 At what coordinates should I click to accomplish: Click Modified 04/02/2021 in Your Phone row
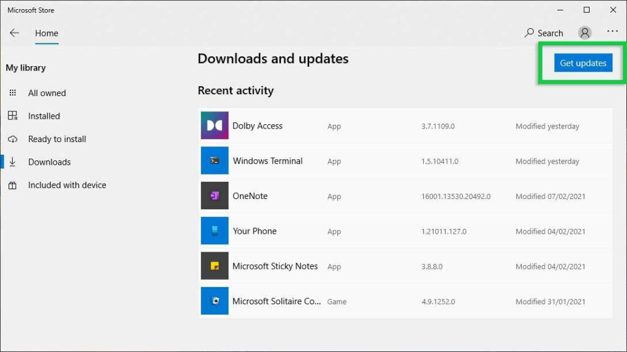(550, 231)
